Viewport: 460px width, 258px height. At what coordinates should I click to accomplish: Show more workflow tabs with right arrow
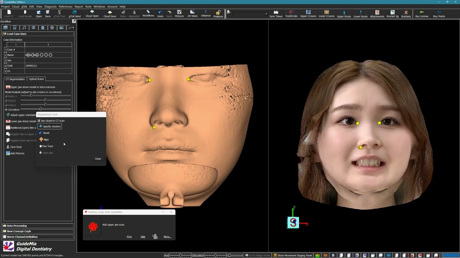point(73,28)
